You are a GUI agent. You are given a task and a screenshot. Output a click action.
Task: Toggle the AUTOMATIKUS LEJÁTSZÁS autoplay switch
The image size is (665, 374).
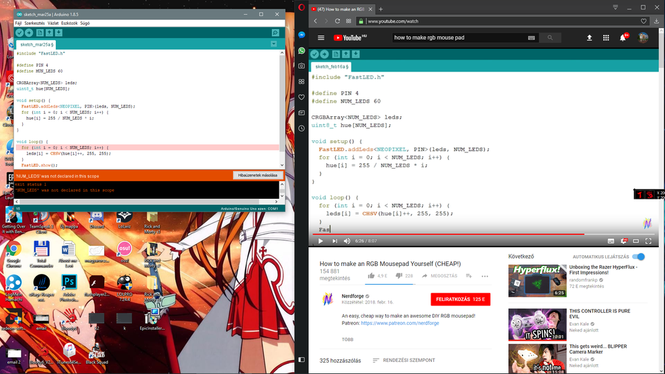coord(639,256)
